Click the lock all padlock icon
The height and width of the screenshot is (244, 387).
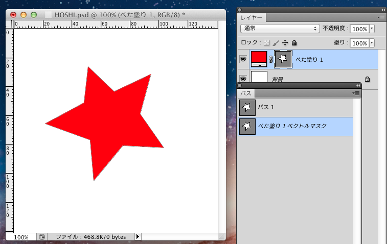[x=294, y=43]
